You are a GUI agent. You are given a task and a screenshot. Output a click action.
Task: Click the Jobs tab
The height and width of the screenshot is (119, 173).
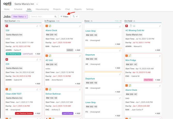(x=29, y=9)
